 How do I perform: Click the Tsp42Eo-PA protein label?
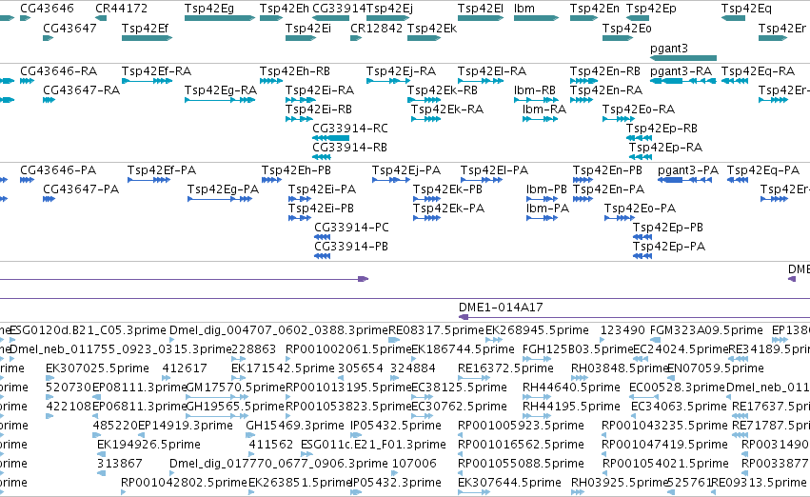(x=640, y=209)
